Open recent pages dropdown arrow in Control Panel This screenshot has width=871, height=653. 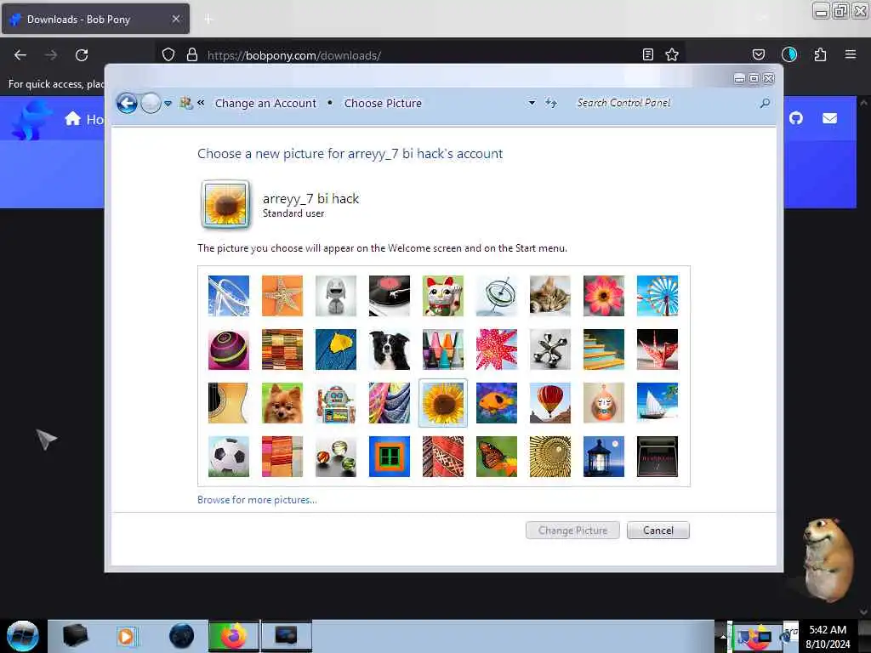[x=168, y=103]
